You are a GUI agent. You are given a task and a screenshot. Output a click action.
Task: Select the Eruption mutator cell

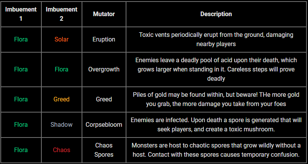click(x=104, y=39)
